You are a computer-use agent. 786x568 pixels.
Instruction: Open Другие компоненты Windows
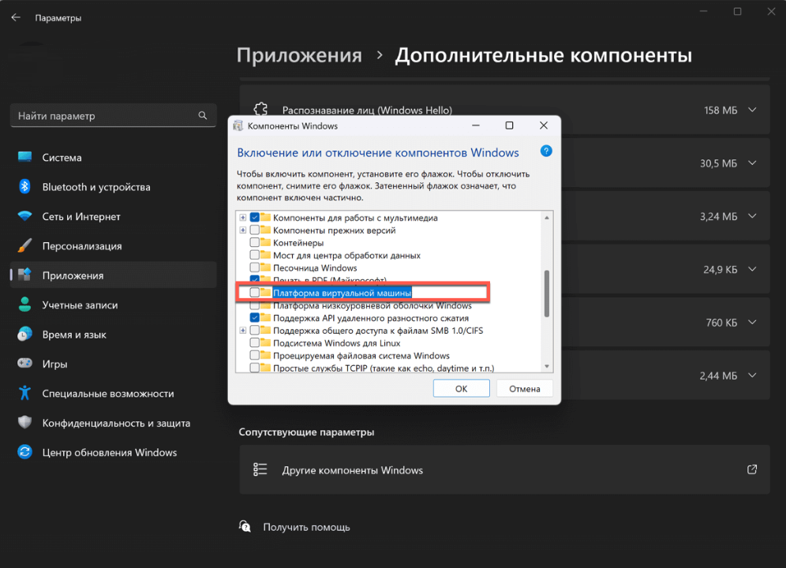(504, 469)
